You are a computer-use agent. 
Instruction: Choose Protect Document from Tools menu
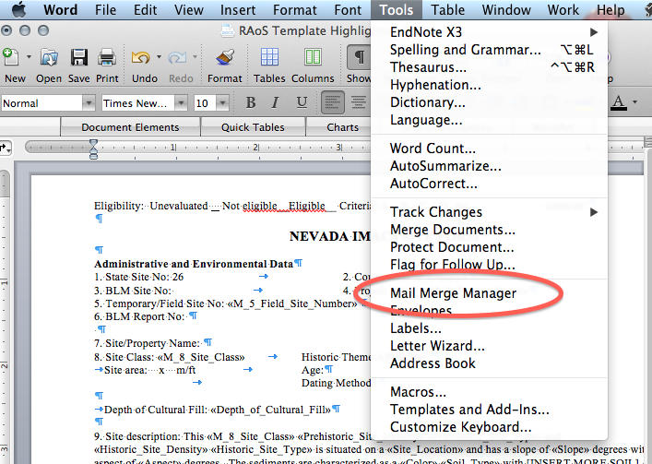tap(489, 247)
